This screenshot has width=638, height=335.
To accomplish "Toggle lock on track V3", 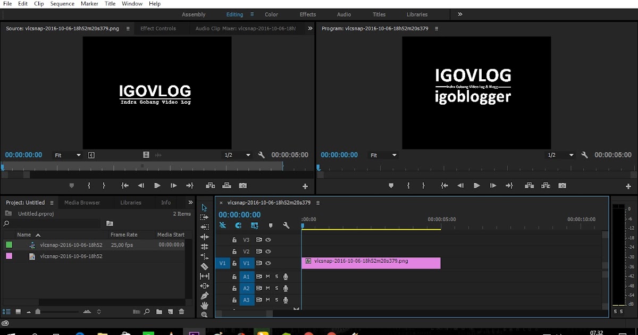I will click(x=234, y=240).
